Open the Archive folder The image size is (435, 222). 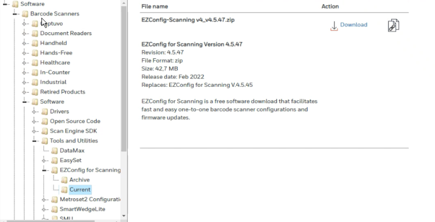[x=80, y=180]
